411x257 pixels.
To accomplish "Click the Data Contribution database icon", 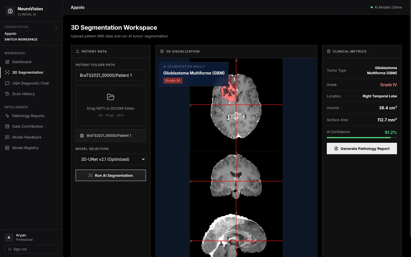I will point(7,127).
